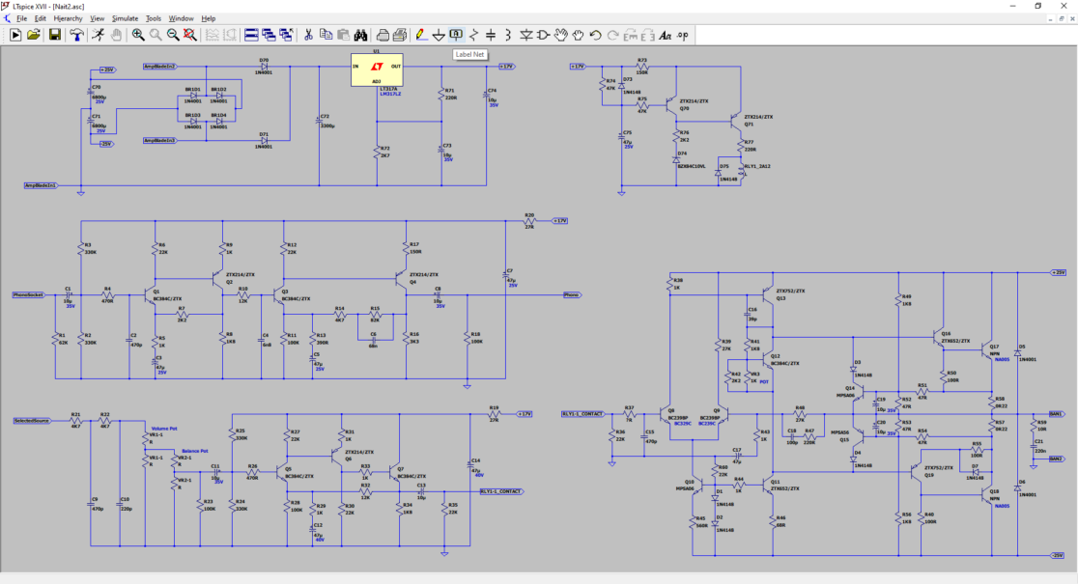1078x584 pixels.
Task: Open the Simulate menu
Action: [x=124, y=17]
